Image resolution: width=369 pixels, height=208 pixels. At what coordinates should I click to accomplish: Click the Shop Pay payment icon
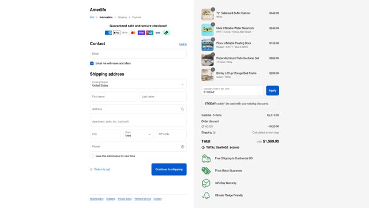pyautogui.click(x=141, y=33)
